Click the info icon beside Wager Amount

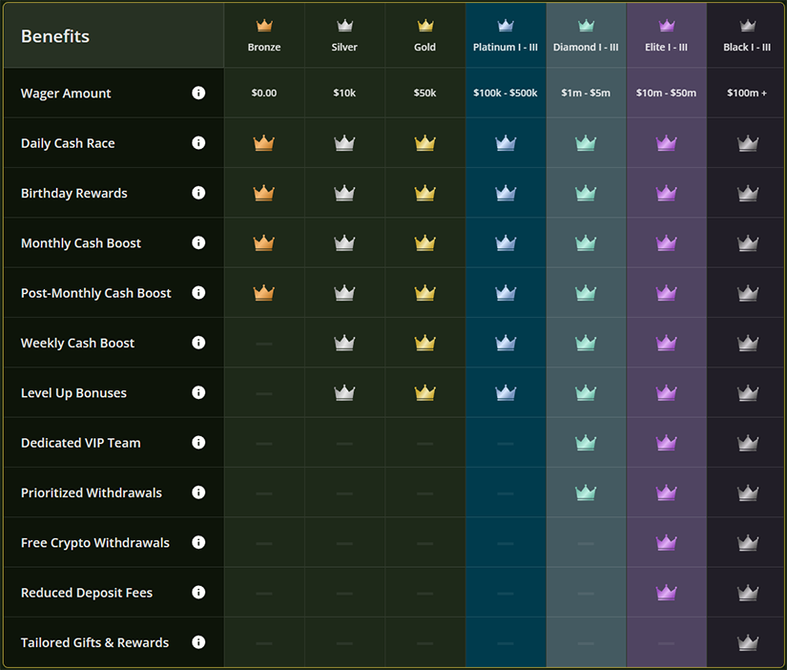pyautogui.click(x=198, y=93)
